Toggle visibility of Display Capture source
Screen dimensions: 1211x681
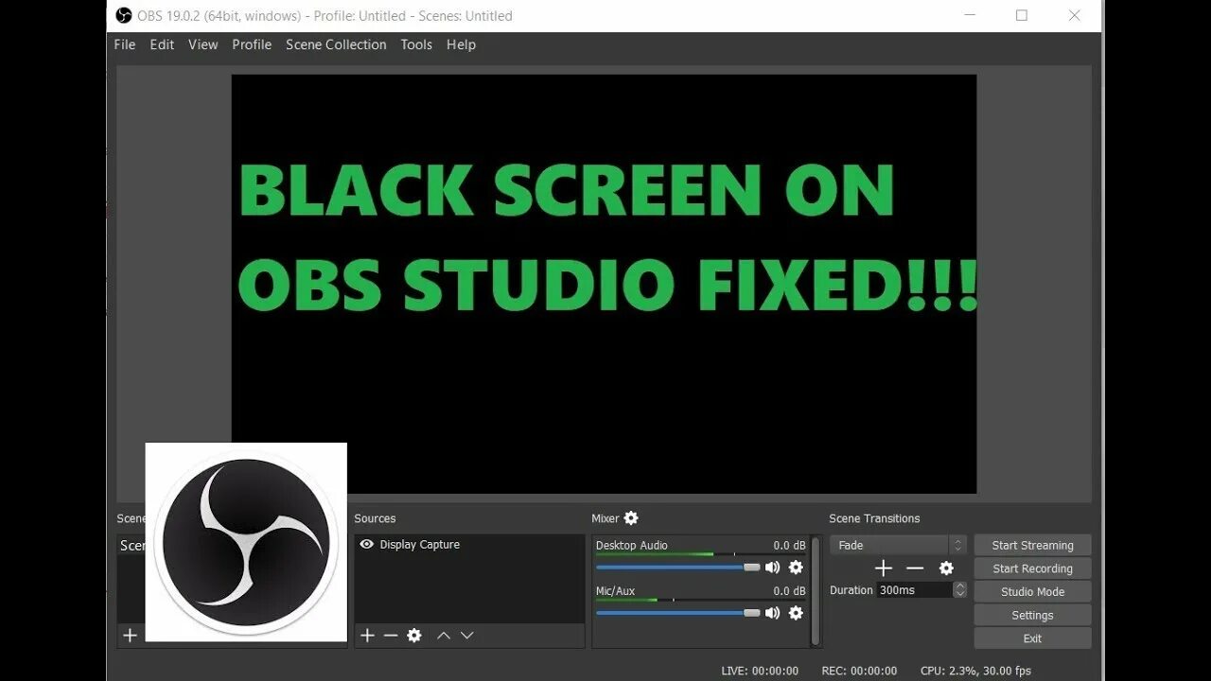(366, 545)
